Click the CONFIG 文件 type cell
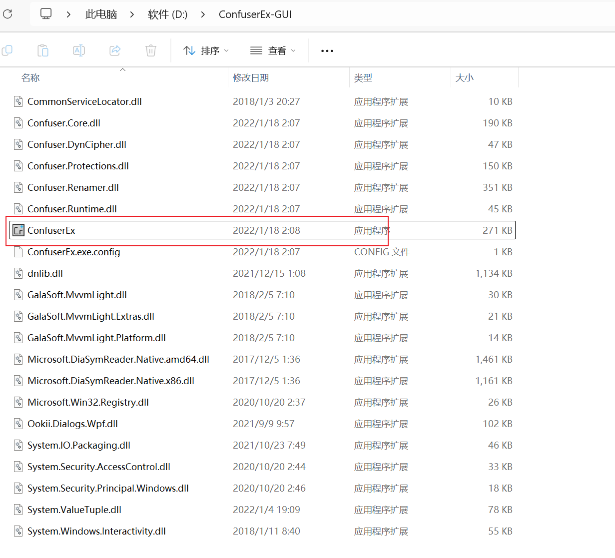The image size is (615, 558). [x=382, y=252]
